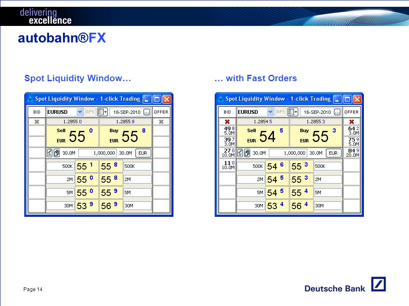Click gray cancel X under BID, left window
Screen dimensions: 409x306
[x=37, y=122]
